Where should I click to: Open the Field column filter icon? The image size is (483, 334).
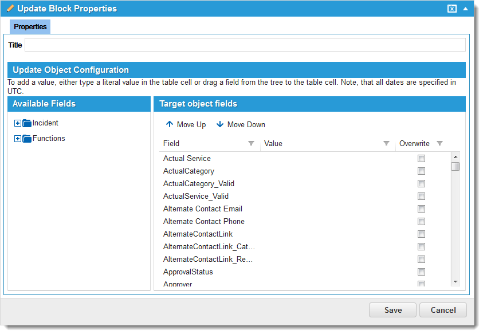251,143
